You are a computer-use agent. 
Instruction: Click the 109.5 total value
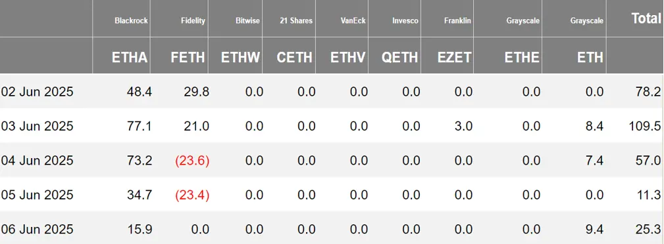click(646, 126)
